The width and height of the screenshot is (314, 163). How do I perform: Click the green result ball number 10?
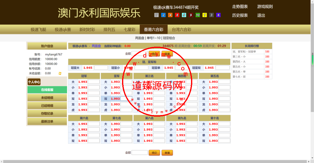(x=198, y=15)
